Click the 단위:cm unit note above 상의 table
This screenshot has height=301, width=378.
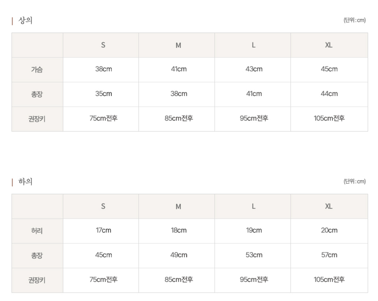coord(354,20)
